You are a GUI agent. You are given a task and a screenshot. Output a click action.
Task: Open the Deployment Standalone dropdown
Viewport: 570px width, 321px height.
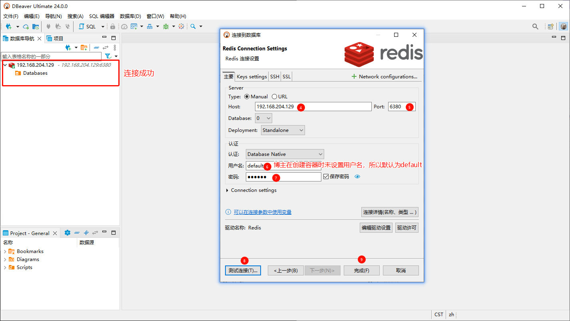[283, 130]
